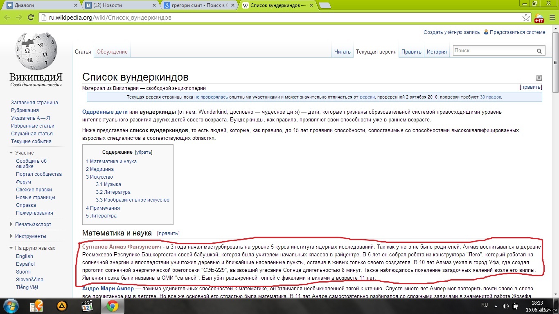The width and height of the screenshot is (559, 314).
Task: Select the Текущая версия tab
Action: pos(376,52)
